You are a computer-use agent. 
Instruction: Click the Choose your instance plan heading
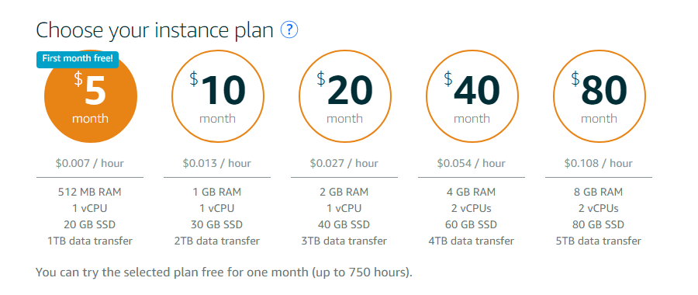click(x=154, y=31)
